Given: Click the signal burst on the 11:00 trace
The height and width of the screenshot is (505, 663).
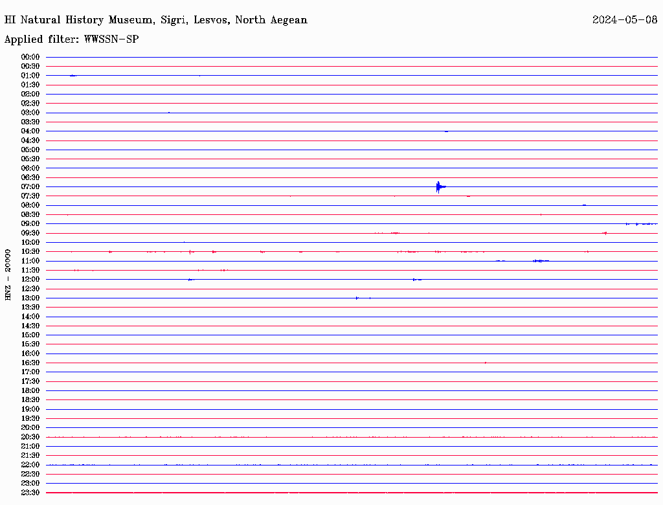Looking at the screenshot, I should (x=541, y=261).
